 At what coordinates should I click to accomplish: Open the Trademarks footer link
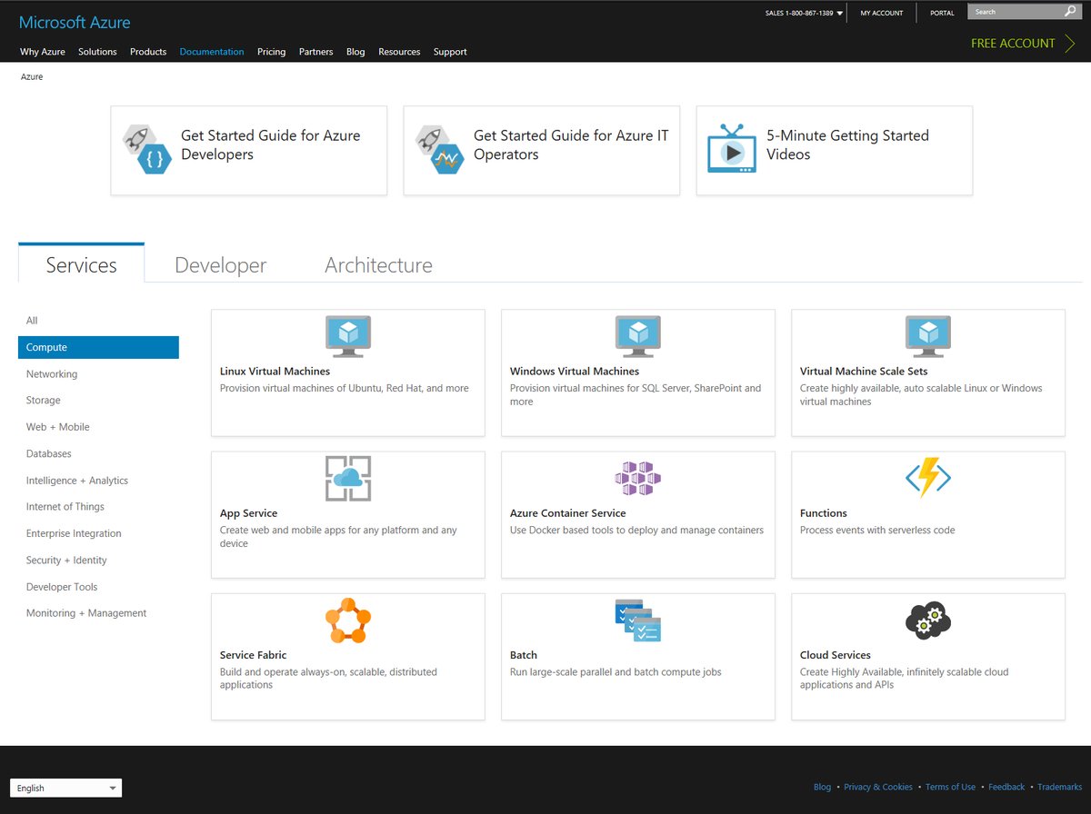point(1060,787)
